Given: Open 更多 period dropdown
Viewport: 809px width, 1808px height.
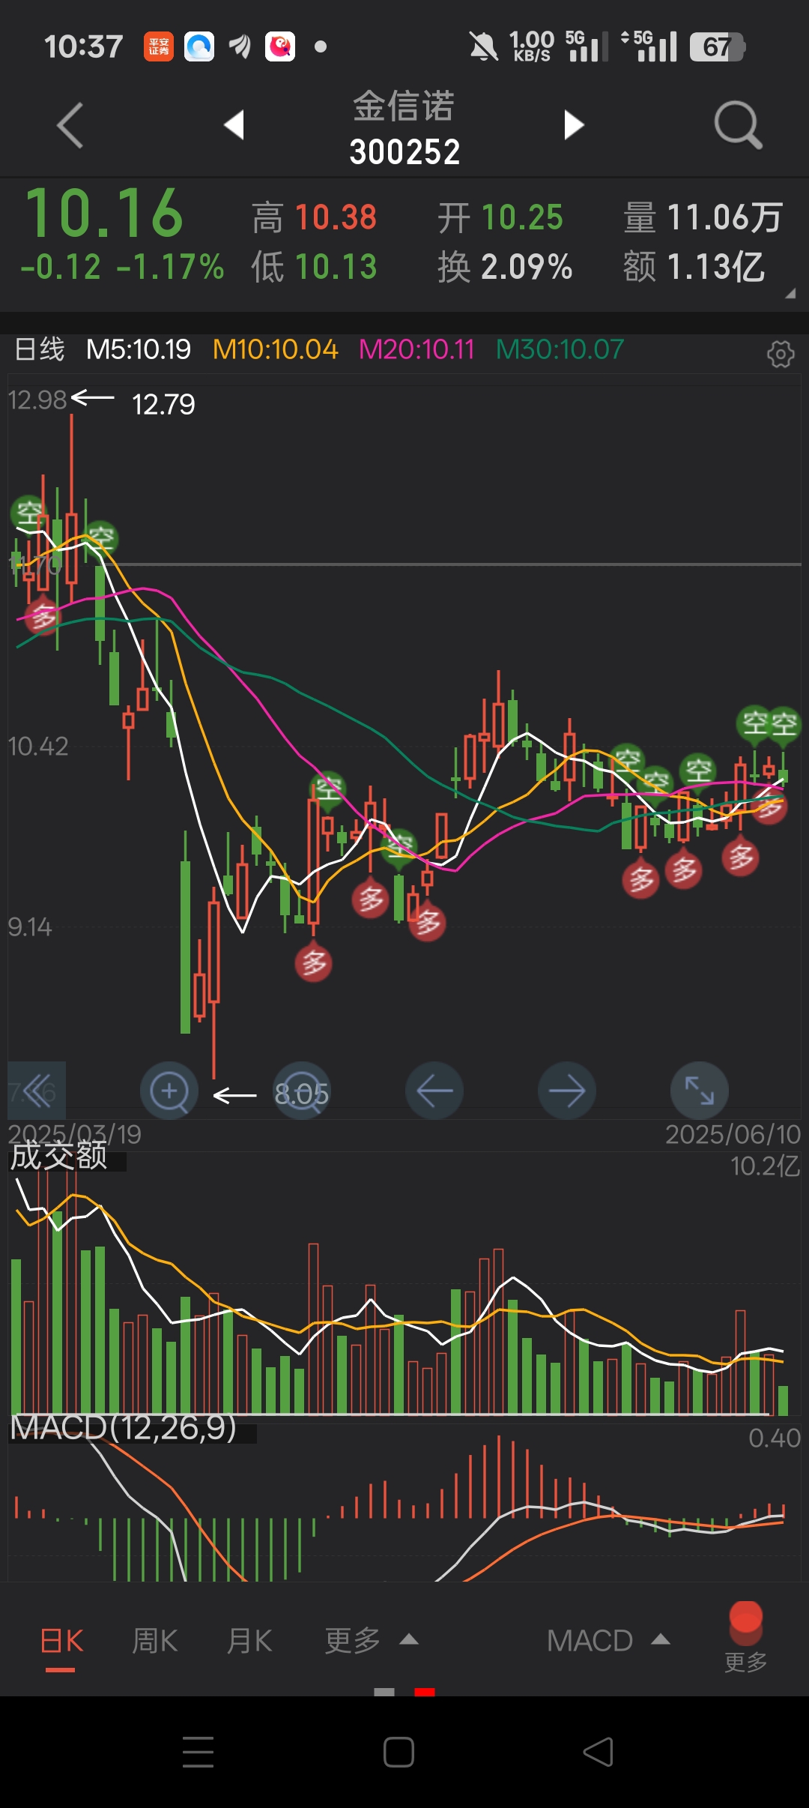Looking at the screenshot, I should click(x=371, y=1641).
